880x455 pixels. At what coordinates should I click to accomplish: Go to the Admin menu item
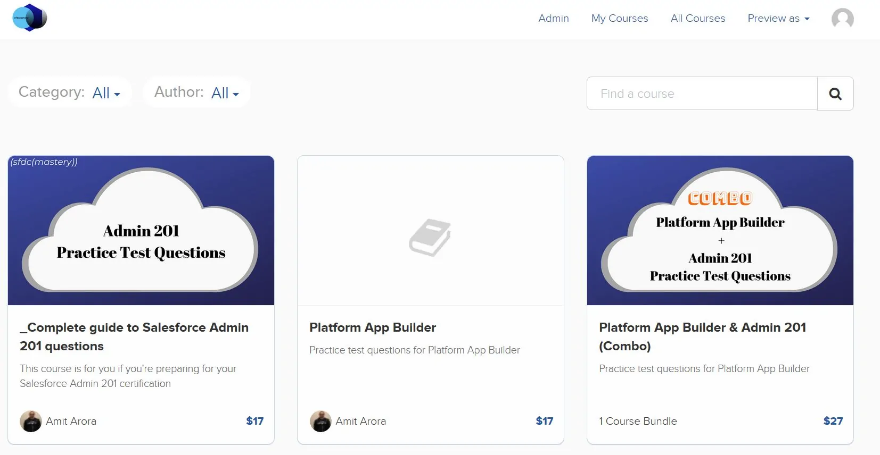click(x=553, y=19)
